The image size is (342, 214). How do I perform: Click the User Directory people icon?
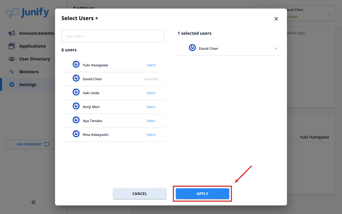pos(12,59)
